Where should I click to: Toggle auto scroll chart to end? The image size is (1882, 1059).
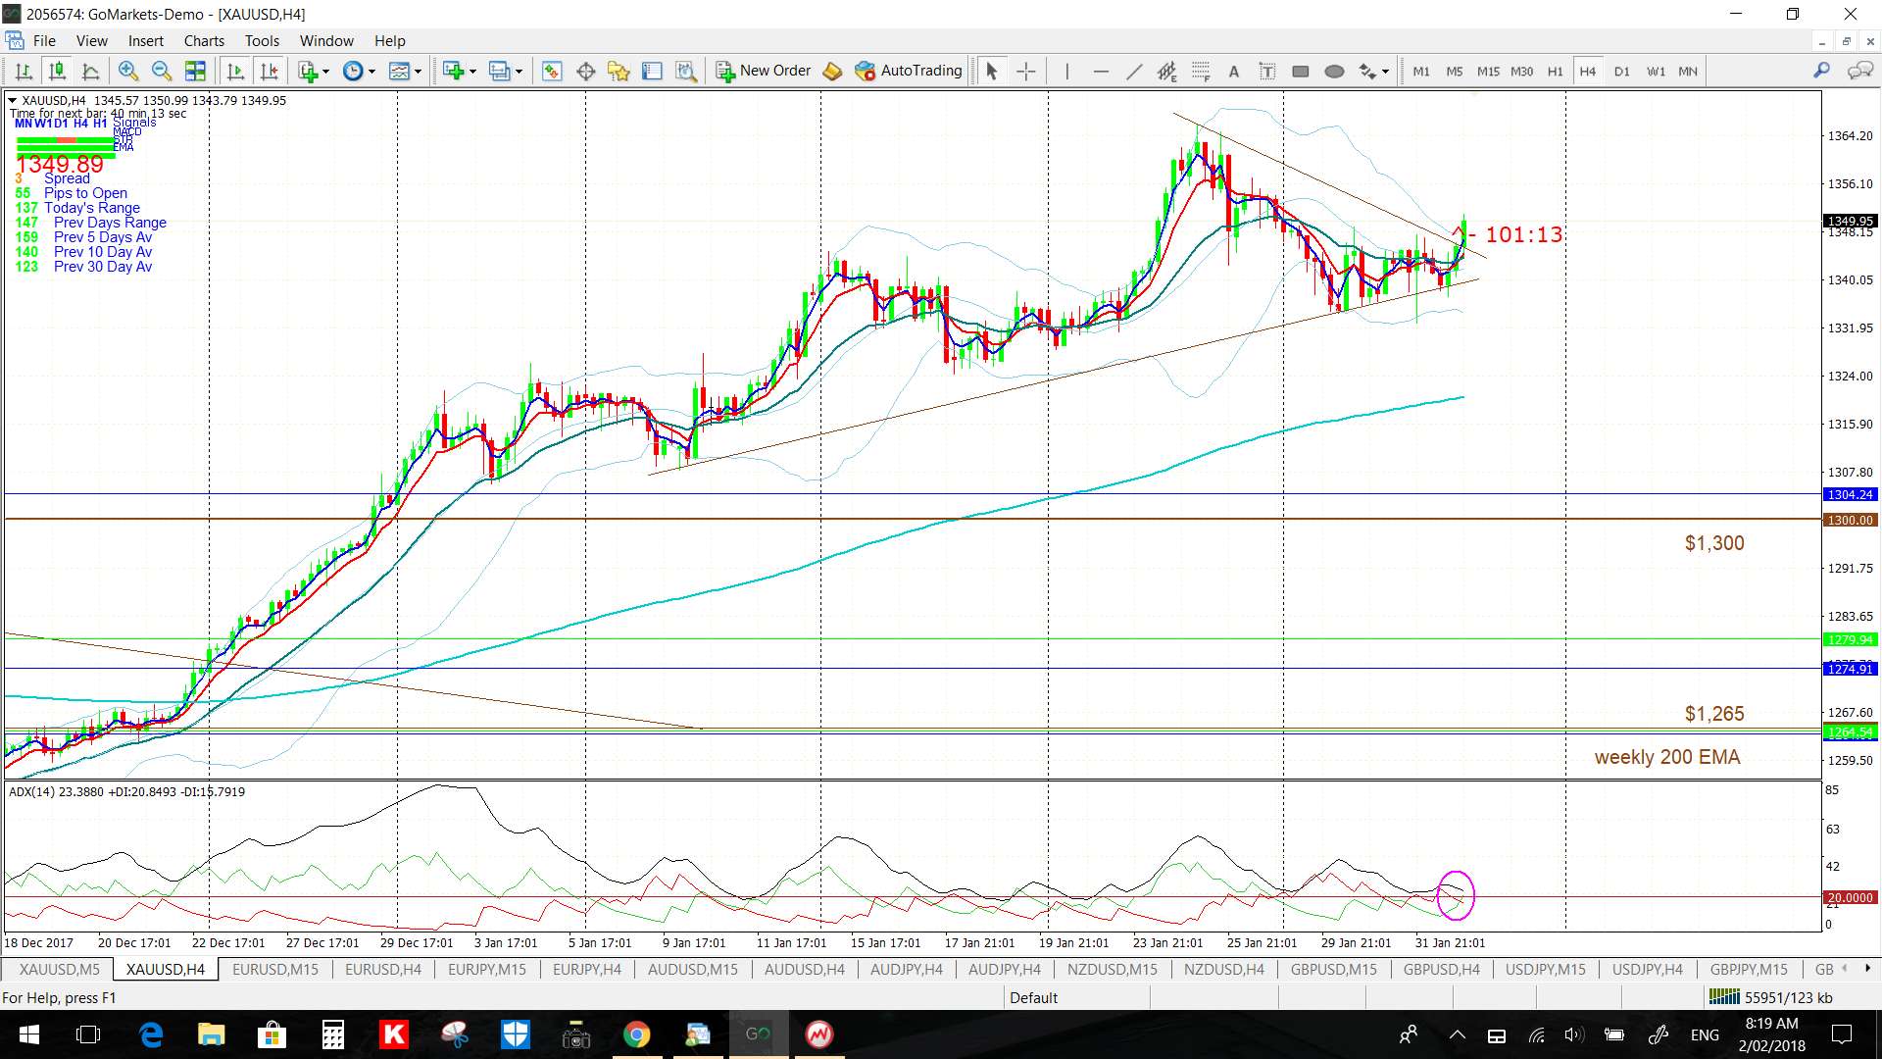235,71
